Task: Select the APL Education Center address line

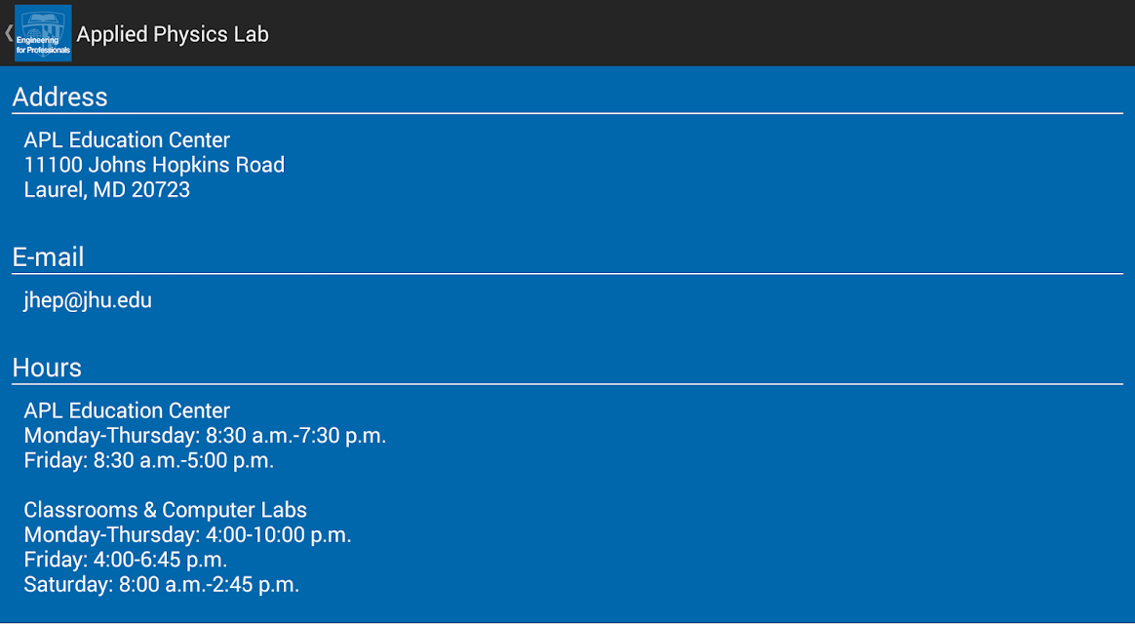Action: pos(127,139)
